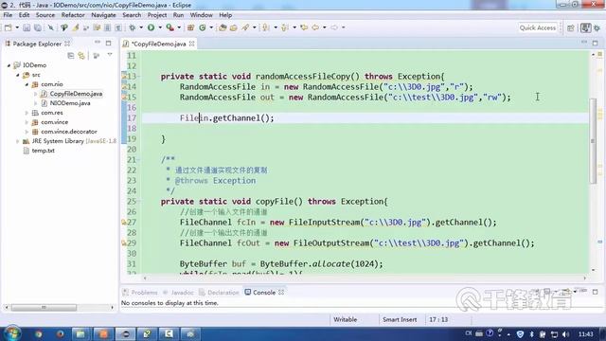Click the Debug bug icon in toolbar

(133, 27)
